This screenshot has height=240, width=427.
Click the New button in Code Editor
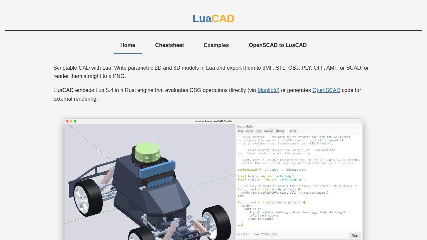click(x=240, y=131)
